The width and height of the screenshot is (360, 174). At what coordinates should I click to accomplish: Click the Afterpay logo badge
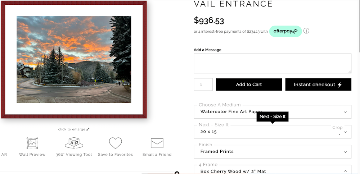pos(285,31)
